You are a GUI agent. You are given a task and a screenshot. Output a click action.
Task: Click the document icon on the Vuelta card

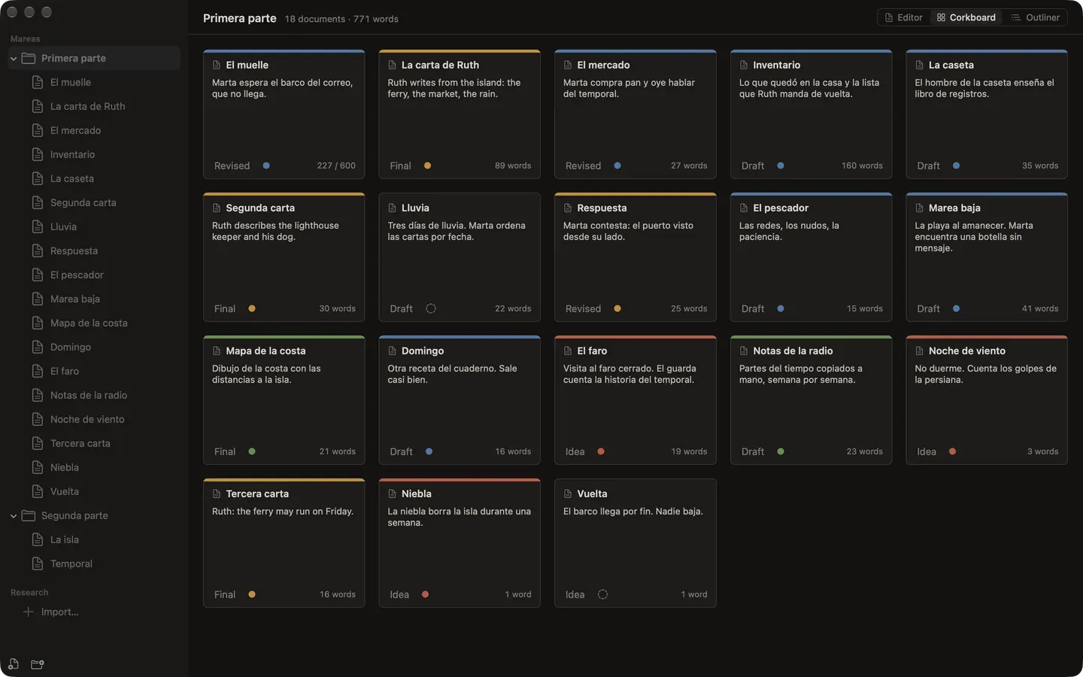coord(568,493)
